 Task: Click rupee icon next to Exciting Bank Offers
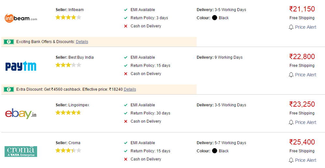[x=9, y=42]
